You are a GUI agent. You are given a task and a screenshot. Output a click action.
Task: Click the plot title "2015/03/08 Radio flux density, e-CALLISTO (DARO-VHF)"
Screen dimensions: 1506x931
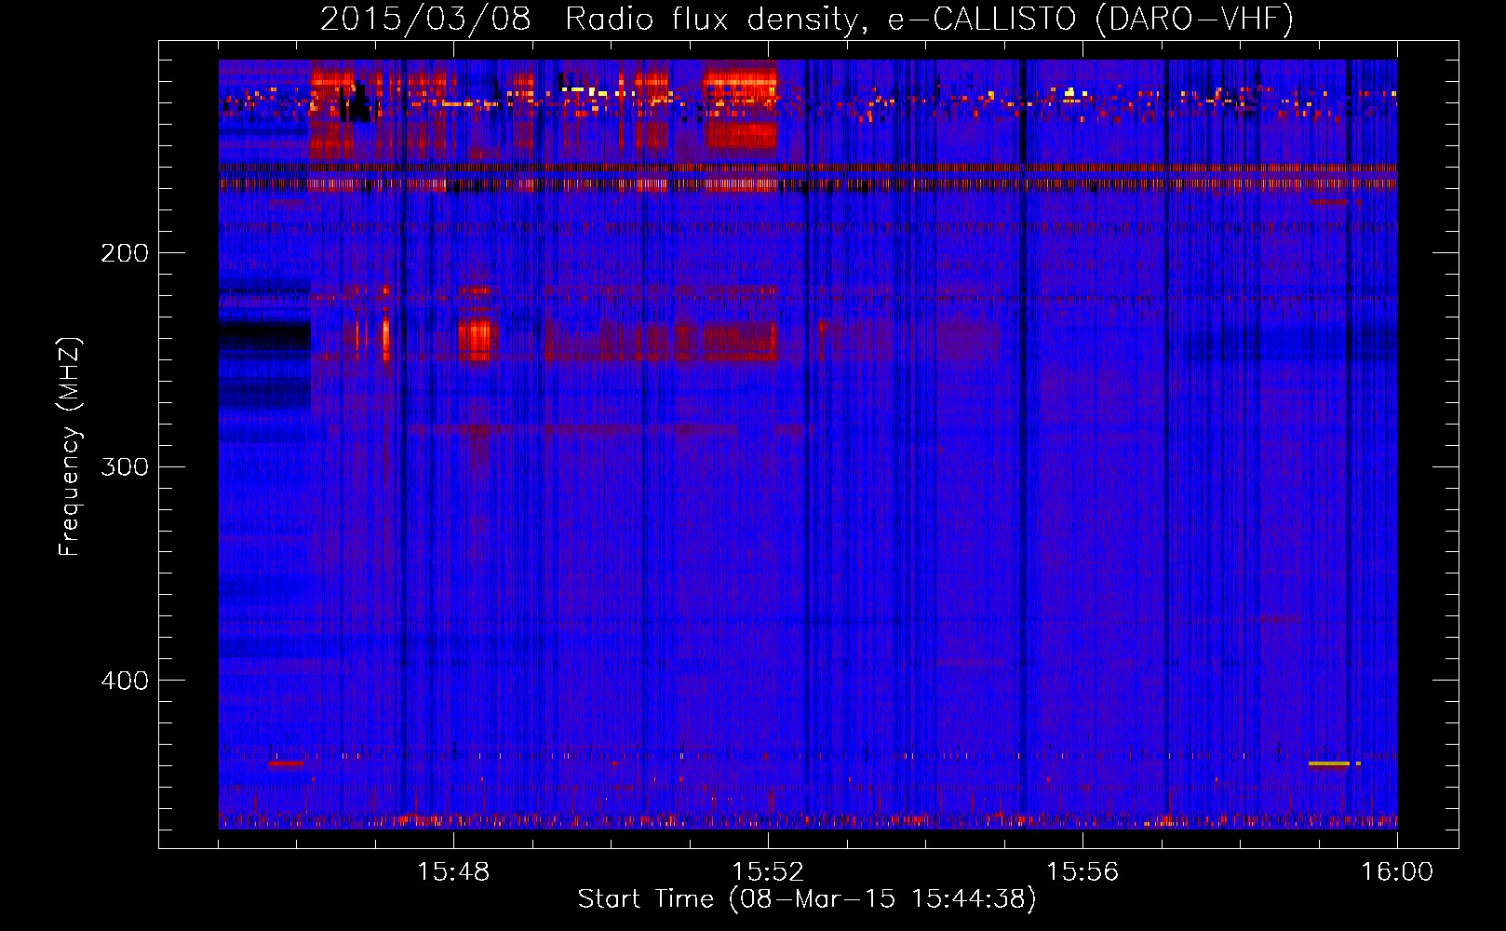[x=807, y=19]
